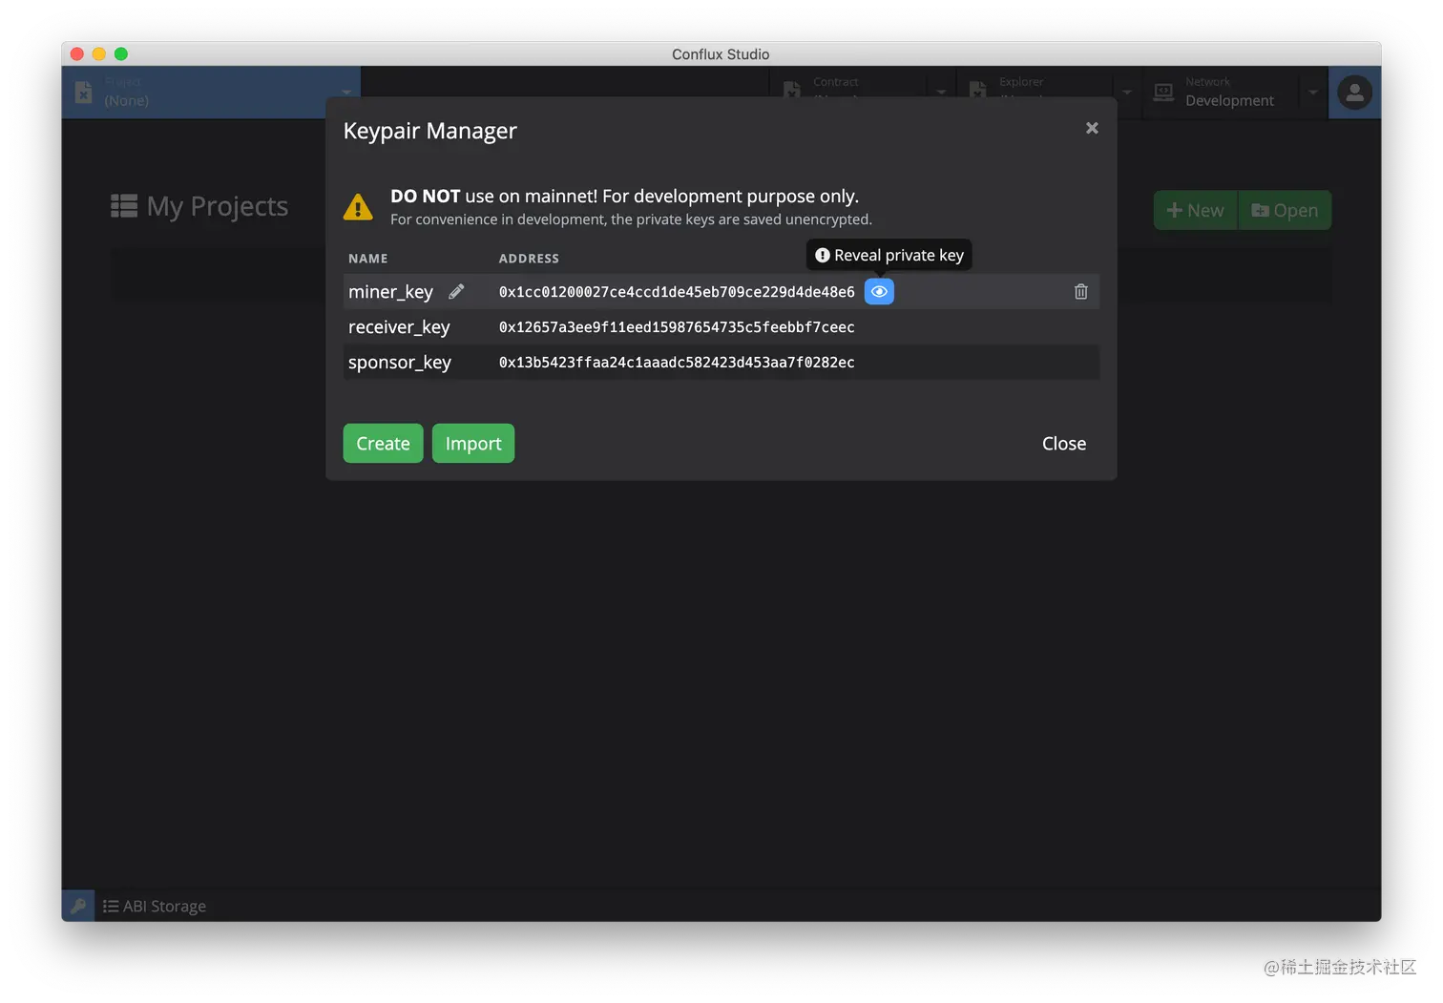Screen dimensions: 1443x1003
Task: Expand the Network dropdown arrow
Action: [1313, 93]
